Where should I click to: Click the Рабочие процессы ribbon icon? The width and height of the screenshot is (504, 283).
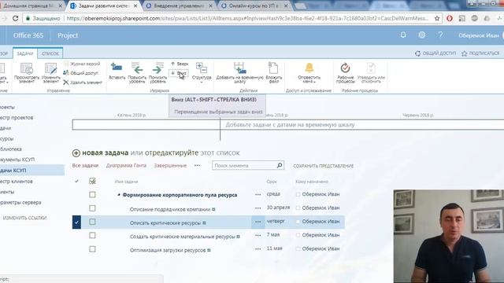tap(345, 68)
